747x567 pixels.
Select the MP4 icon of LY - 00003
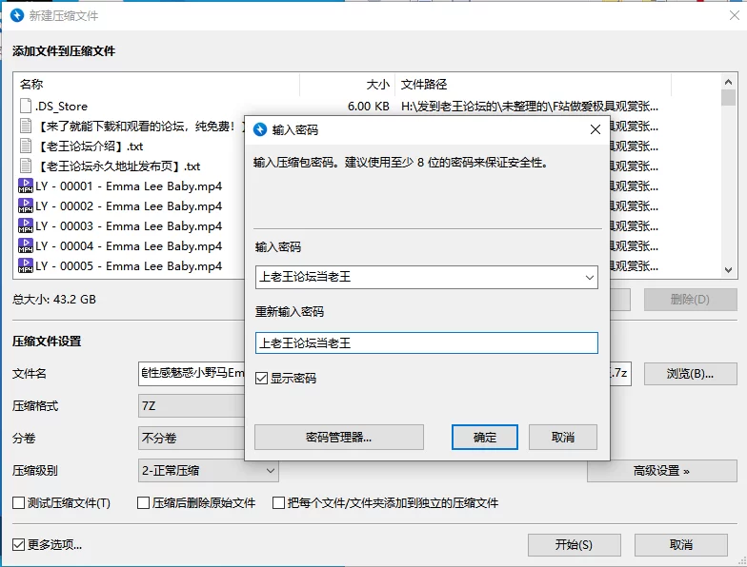26,225
